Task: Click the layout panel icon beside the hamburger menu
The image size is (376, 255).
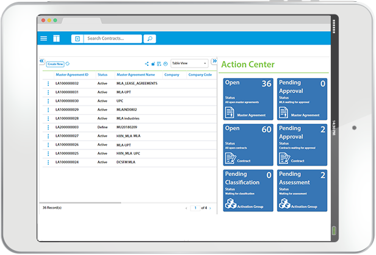Action: click(x=57, y=38)
